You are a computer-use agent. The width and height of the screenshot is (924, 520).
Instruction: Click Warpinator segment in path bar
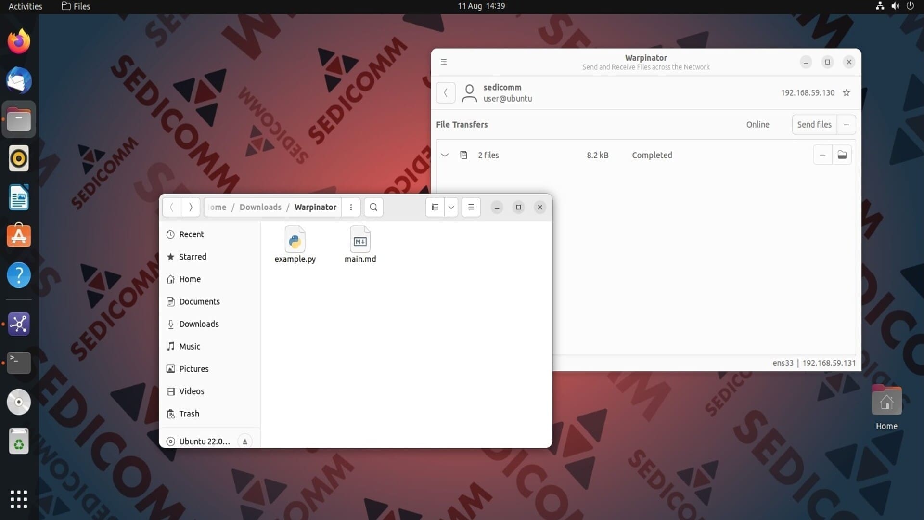point(315,207)
